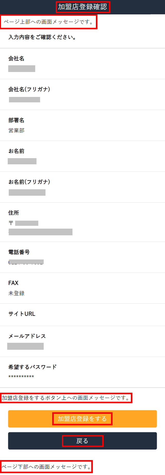The width and height of the screenshot is (165, 475).
Task: Click the 戻る button
Action: 82,441
